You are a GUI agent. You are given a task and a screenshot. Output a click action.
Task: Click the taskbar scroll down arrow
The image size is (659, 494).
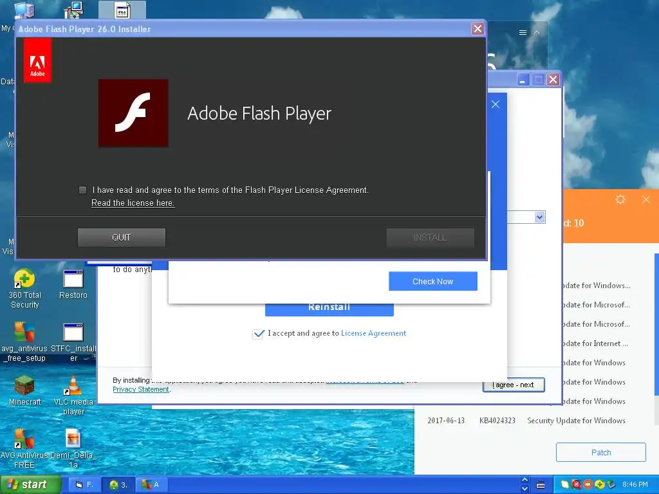(x=524, y=489)
